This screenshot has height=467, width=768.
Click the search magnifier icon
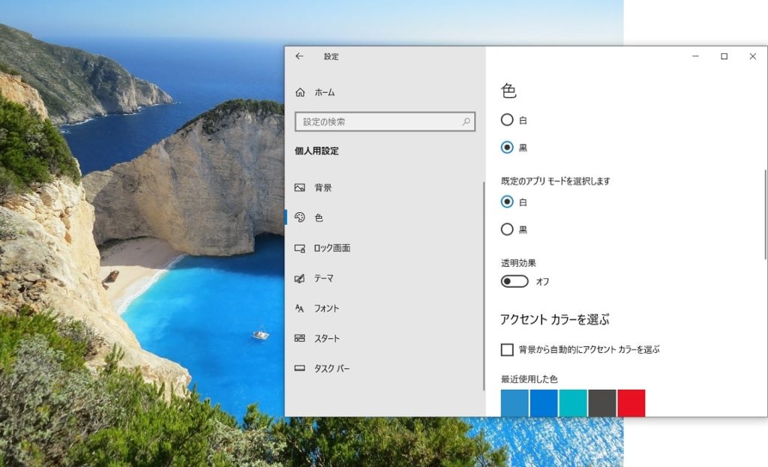click(466, 121)
